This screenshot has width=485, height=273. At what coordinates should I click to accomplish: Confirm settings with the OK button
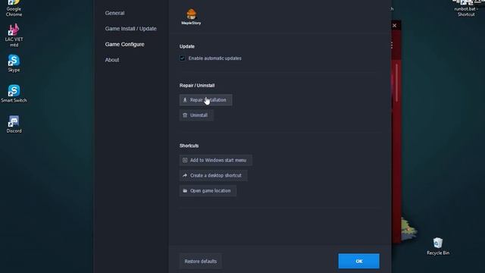(358, 261)
